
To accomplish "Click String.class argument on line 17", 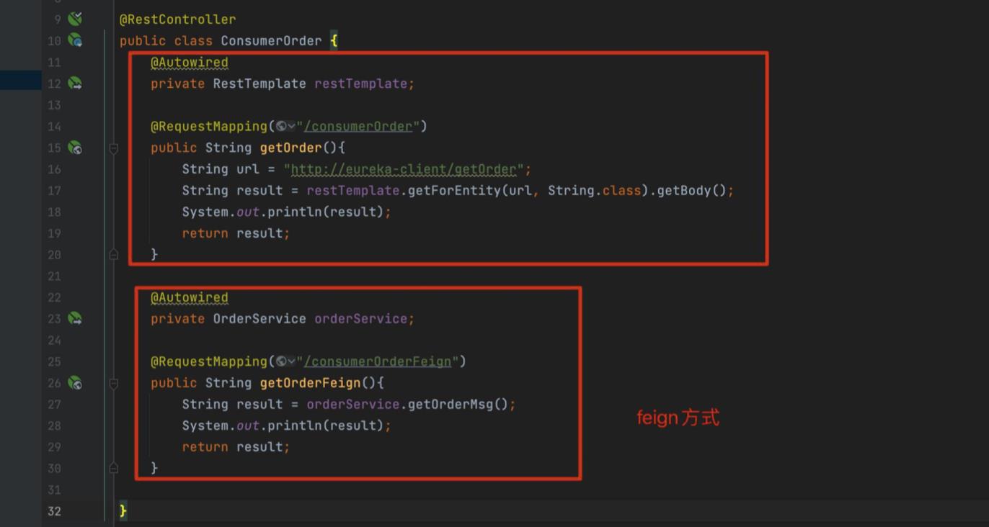I will click(x=594, y=191).
